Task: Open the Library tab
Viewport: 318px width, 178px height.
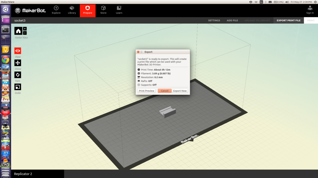Action: (x=72, y=10)
